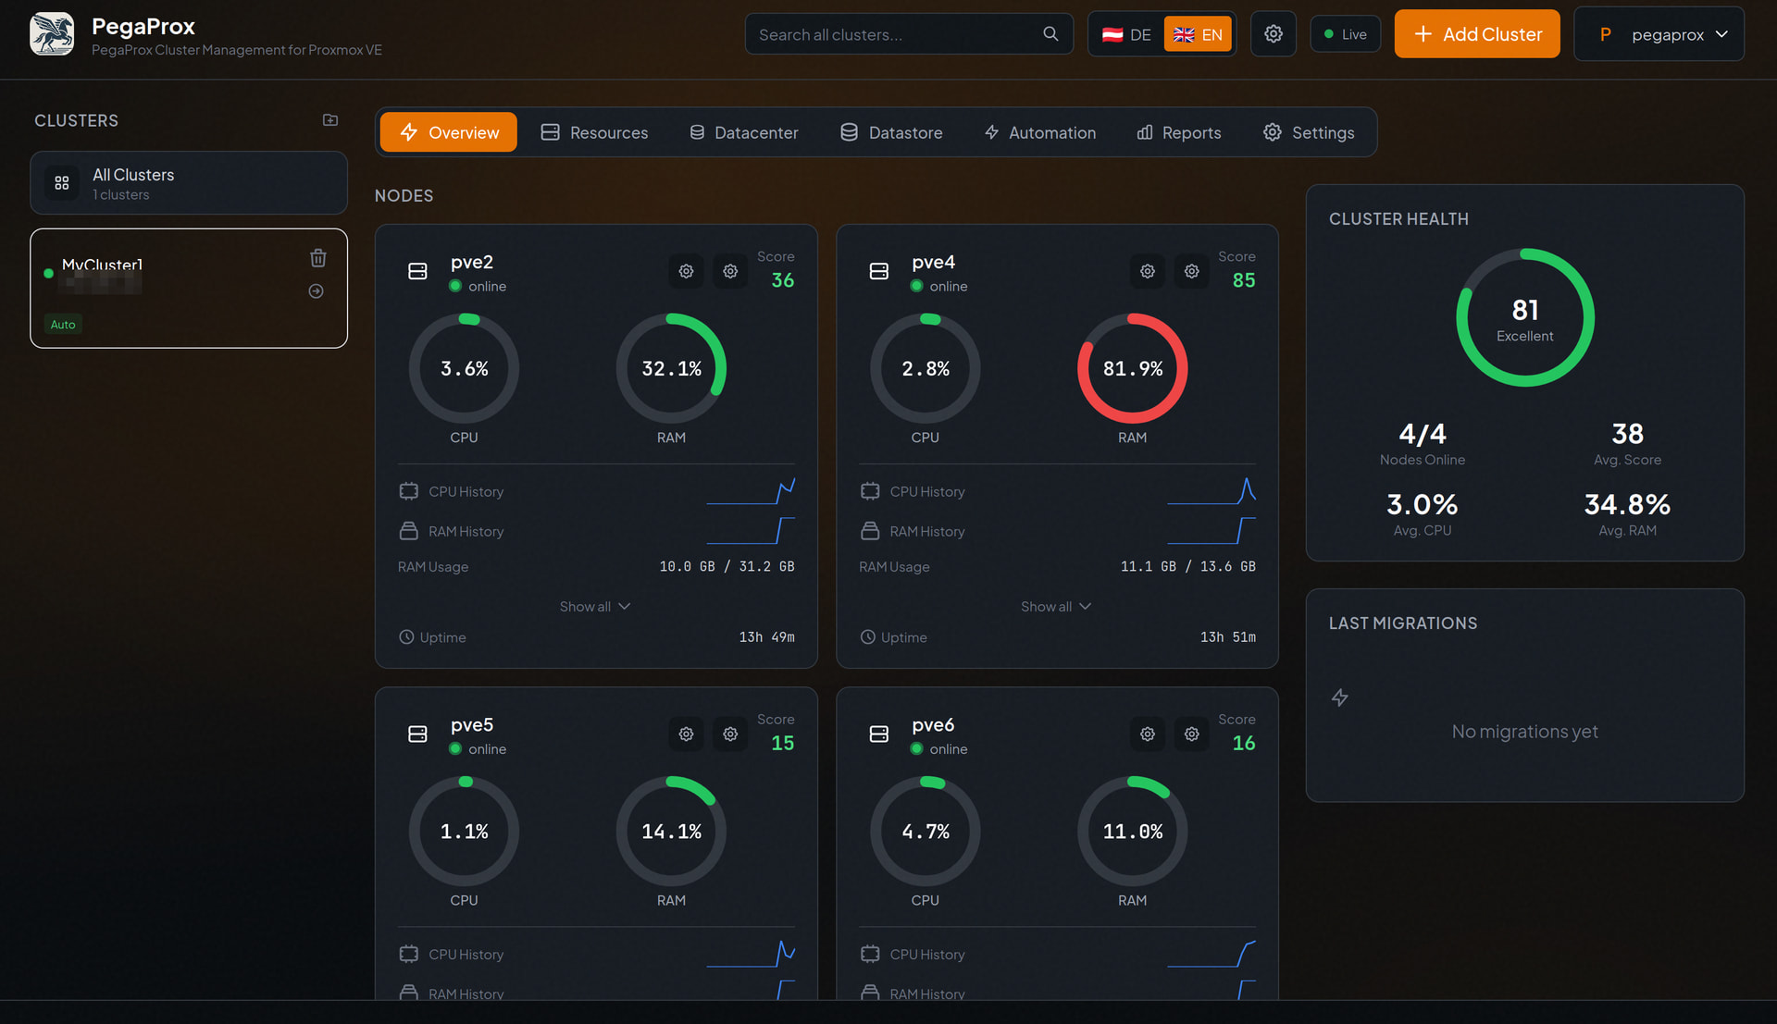Toggle the Live update indicator

1345,34
